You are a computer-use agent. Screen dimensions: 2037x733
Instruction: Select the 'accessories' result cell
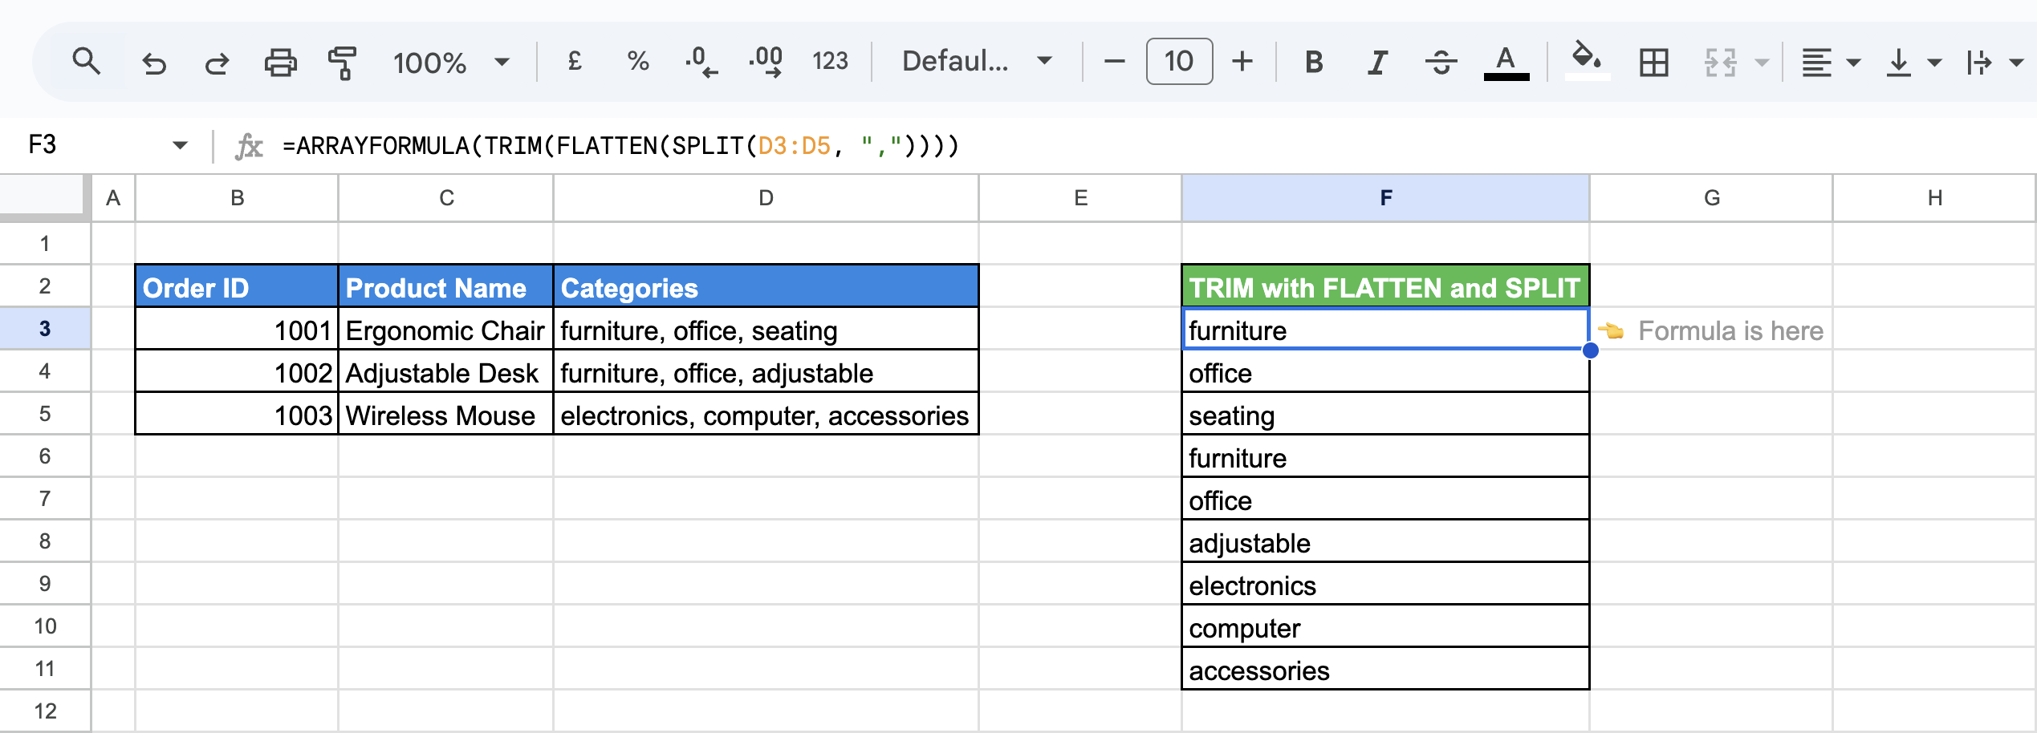1386,670
